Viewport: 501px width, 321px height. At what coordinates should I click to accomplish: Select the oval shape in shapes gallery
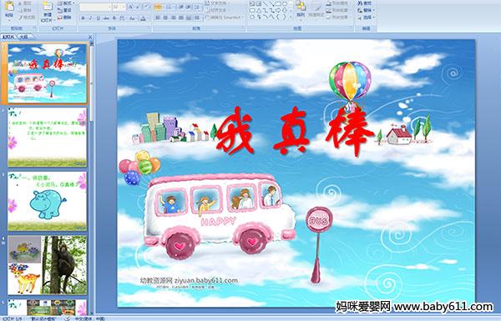[286, 3]
